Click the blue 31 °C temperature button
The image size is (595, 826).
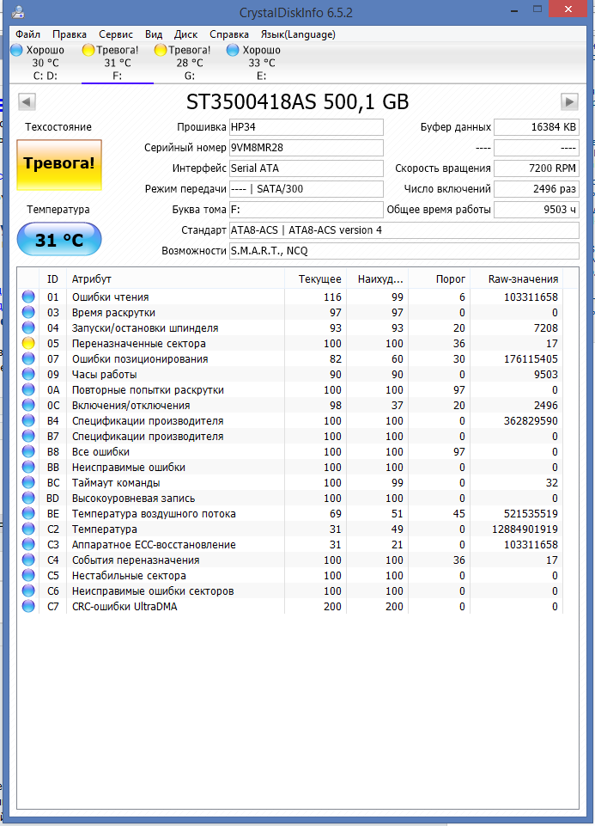(59, 239)
